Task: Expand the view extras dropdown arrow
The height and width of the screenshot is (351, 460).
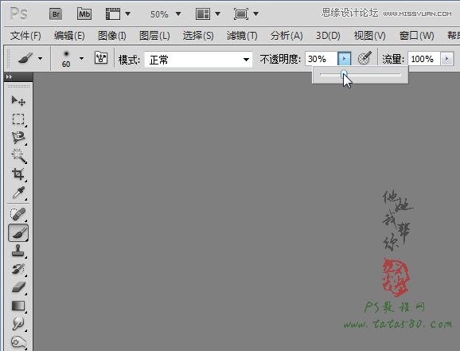Action: [127, 14]
